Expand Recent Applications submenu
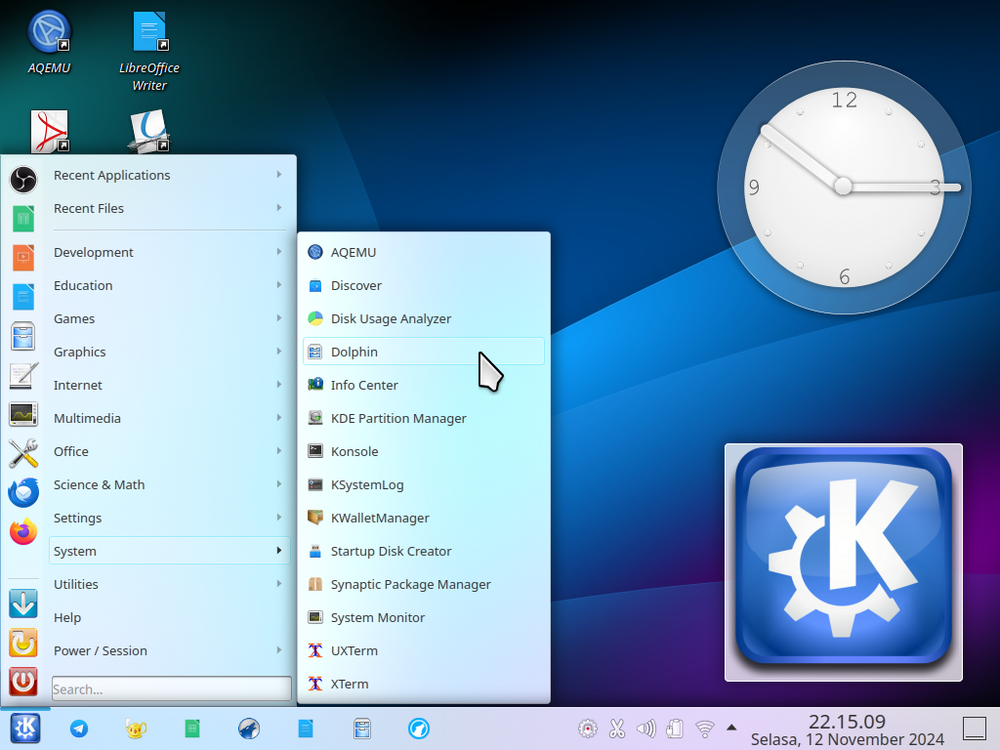This screenshot has width=1000, height=750. pos(170,175)
